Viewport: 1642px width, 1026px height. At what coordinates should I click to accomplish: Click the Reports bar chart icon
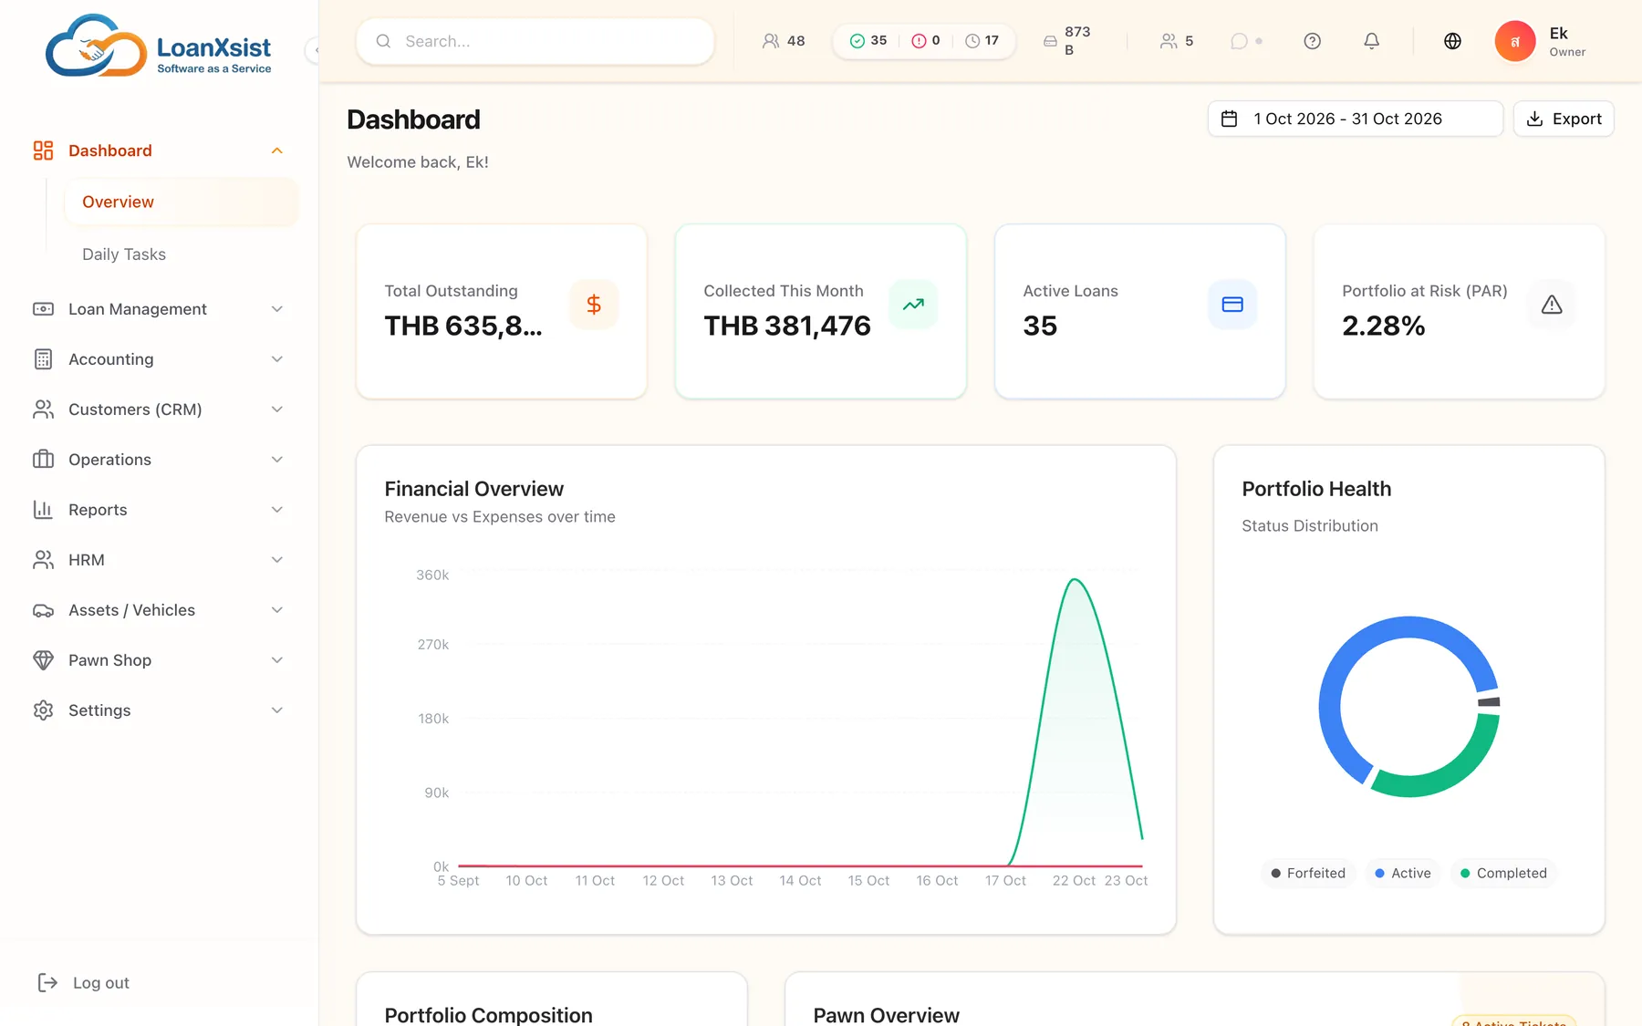(43, 510)
